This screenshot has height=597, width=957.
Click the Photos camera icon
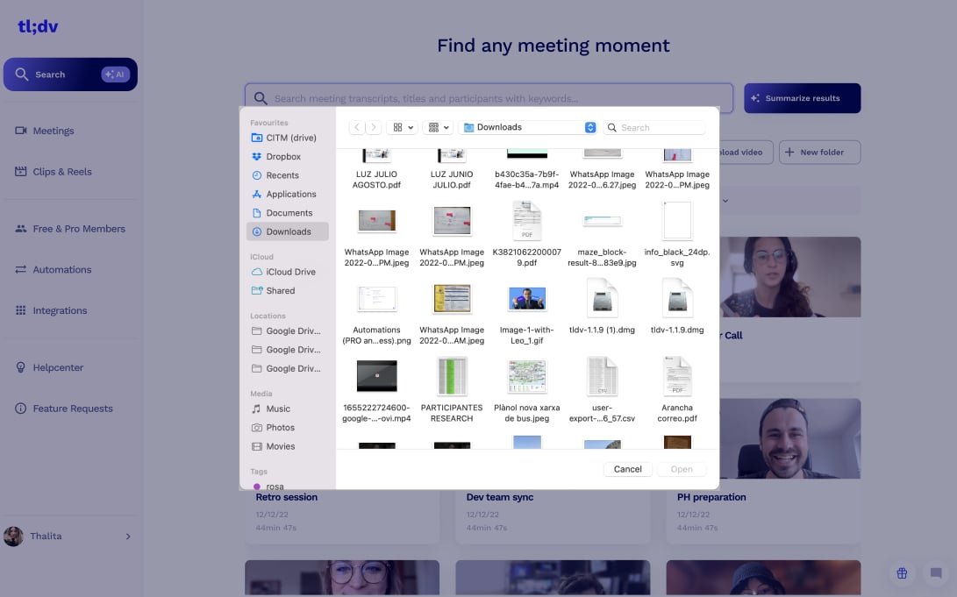(257, 428)
